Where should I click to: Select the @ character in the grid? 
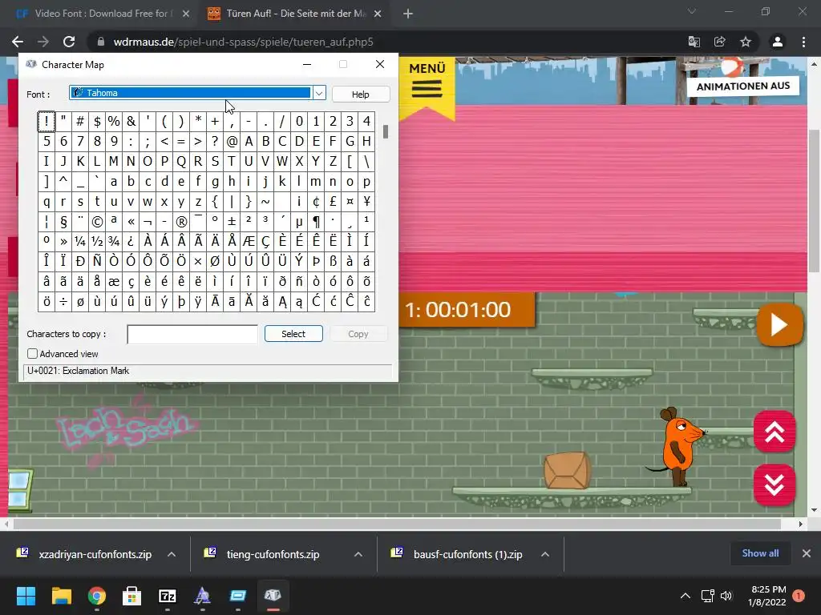[x=232, y=141]
